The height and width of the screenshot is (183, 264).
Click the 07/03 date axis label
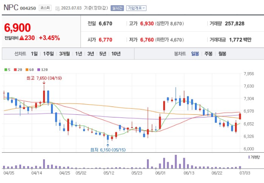pyautogui.click(x=245, y=173)
